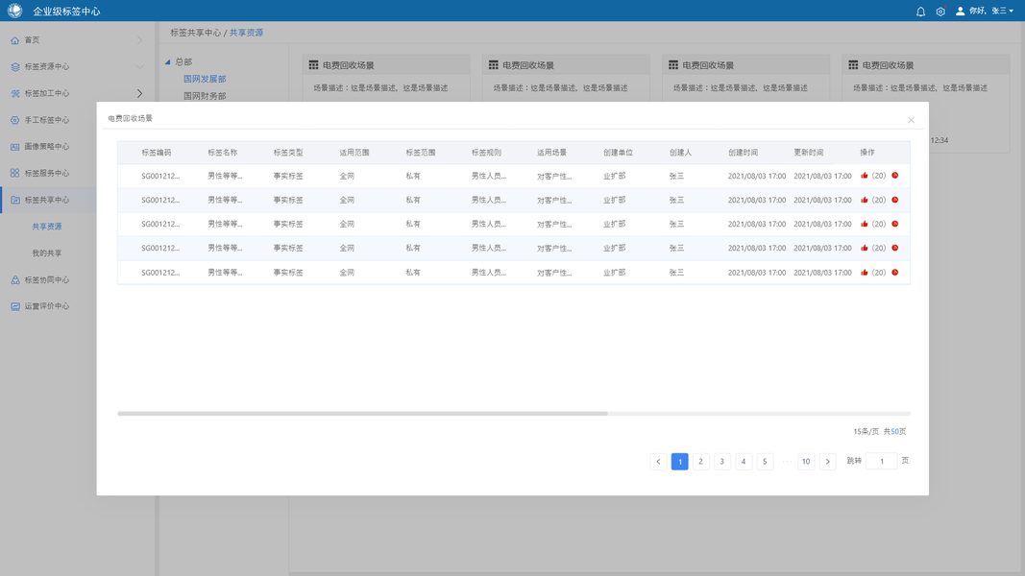Click thumbs-up icon in second table row

coord(865,200)
